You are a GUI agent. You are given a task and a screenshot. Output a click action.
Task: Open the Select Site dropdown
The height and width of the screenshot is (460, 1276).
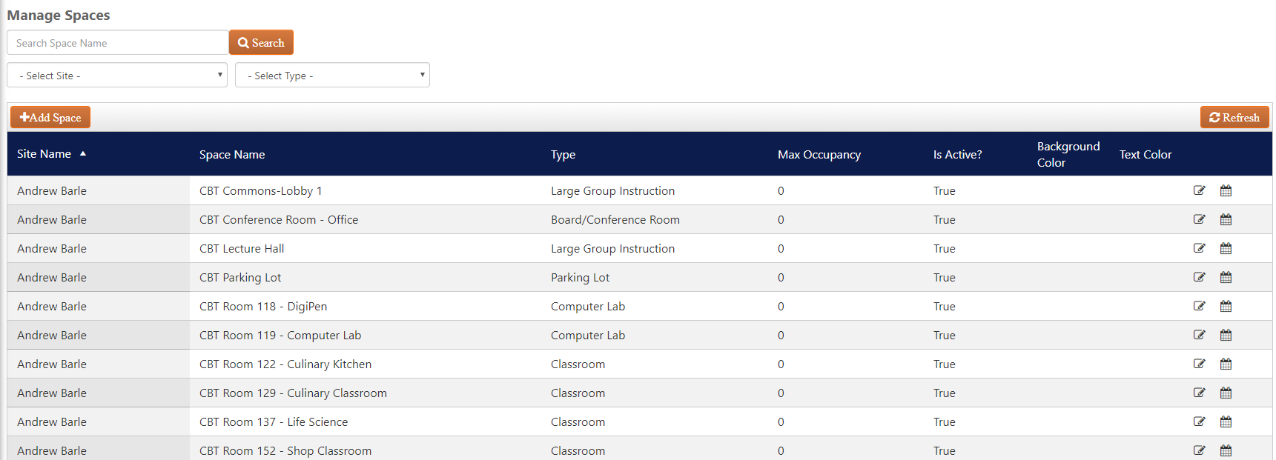click(117, 75)
